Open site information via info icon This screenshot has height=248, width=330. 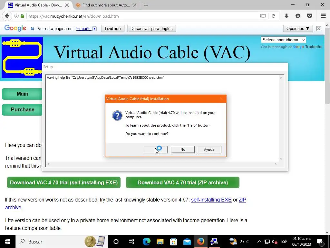click(x=16, y=16)
